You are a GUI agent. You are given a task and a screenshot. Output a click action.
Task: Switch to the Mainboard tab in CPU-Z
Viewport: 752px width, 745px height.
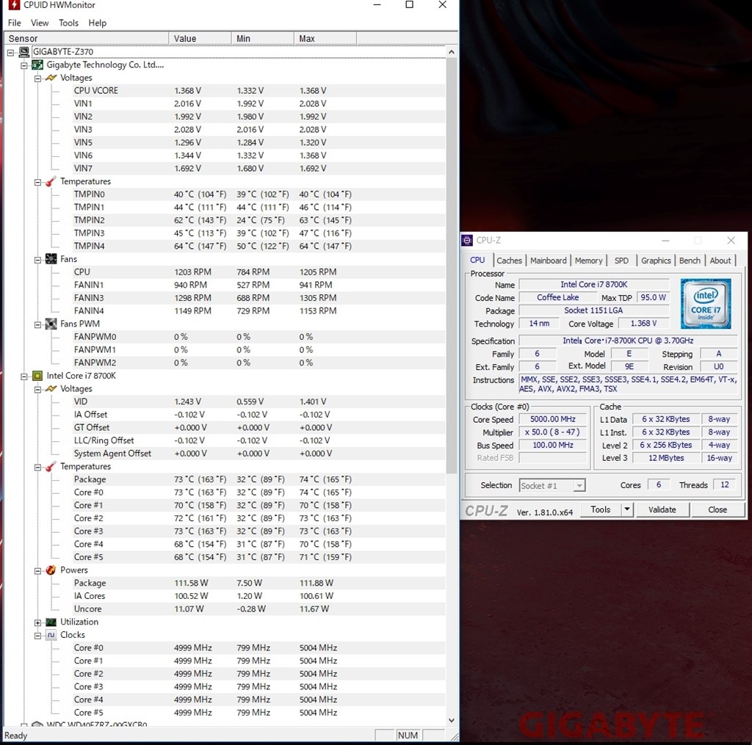pos(548,261)
